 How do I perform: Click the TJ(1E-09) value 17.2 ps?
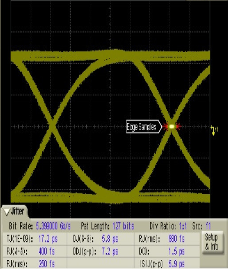48,239
